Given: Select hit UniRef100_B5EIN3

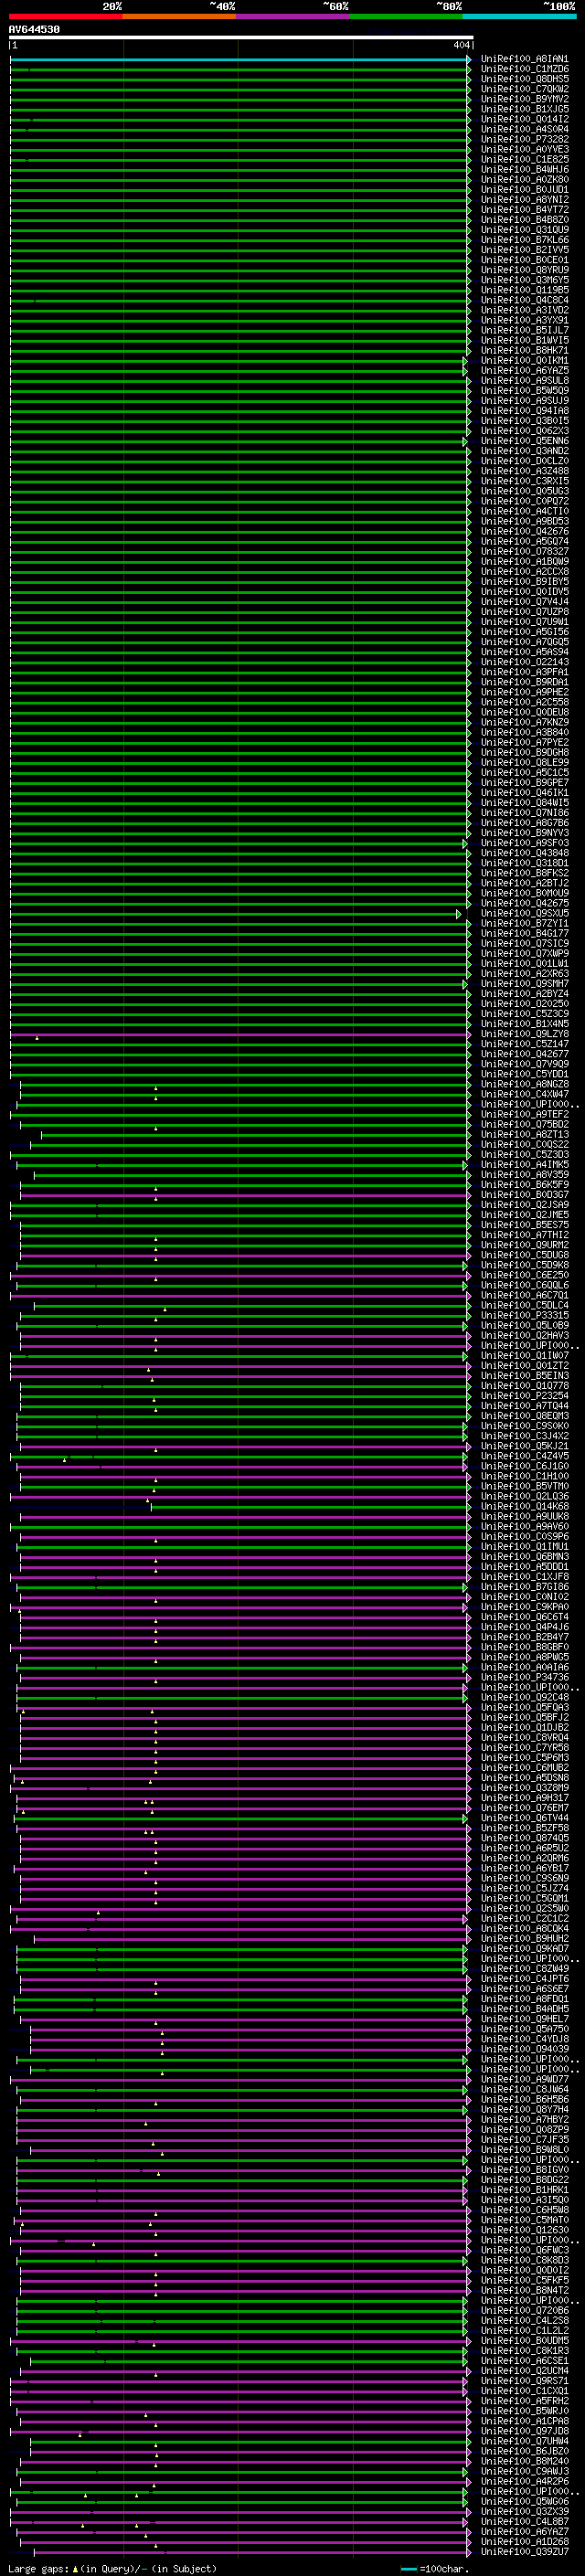Looking at the screenshot, I should 525,1376.
